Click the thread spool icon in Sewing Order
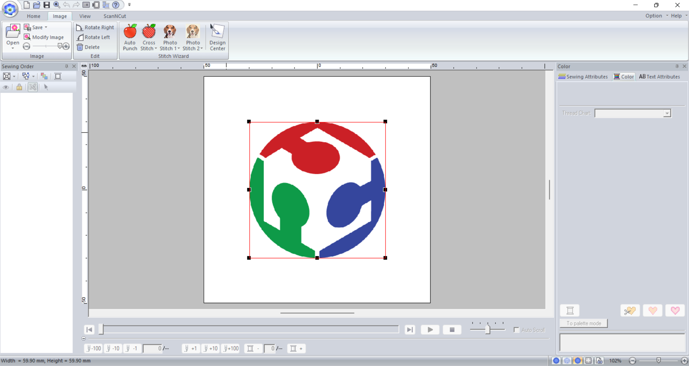Viewport: 689px width, 366px height. (x=58, y=76)
